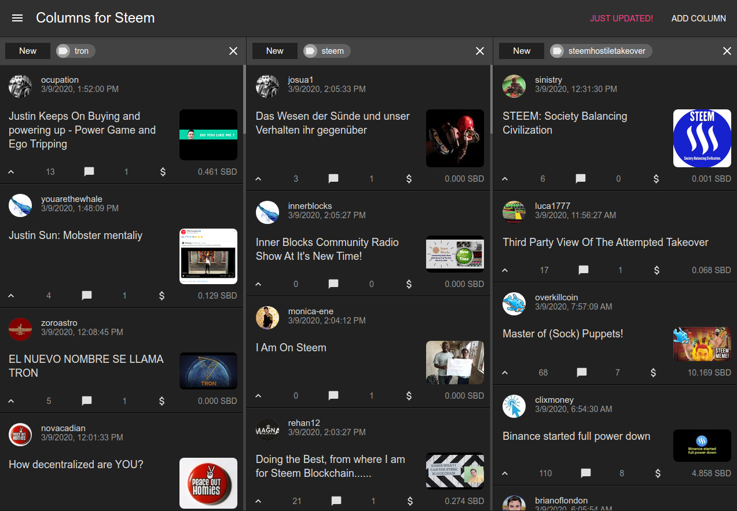Upvote 'Das Wesen der Sünde' post
The width and height of the screenshot is (737, 511).
258,178
